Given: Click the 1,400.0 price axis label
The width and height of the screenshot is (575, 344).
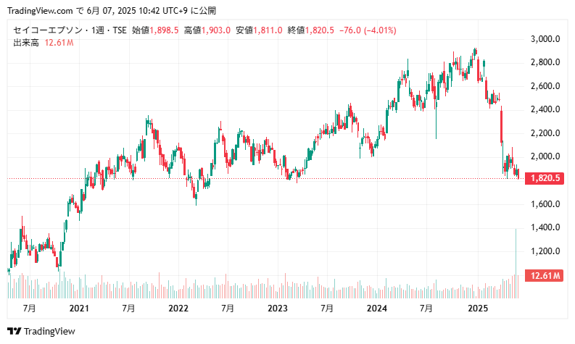Looking at the screenshot, I should pyautogui.click(x=545, y=227).
